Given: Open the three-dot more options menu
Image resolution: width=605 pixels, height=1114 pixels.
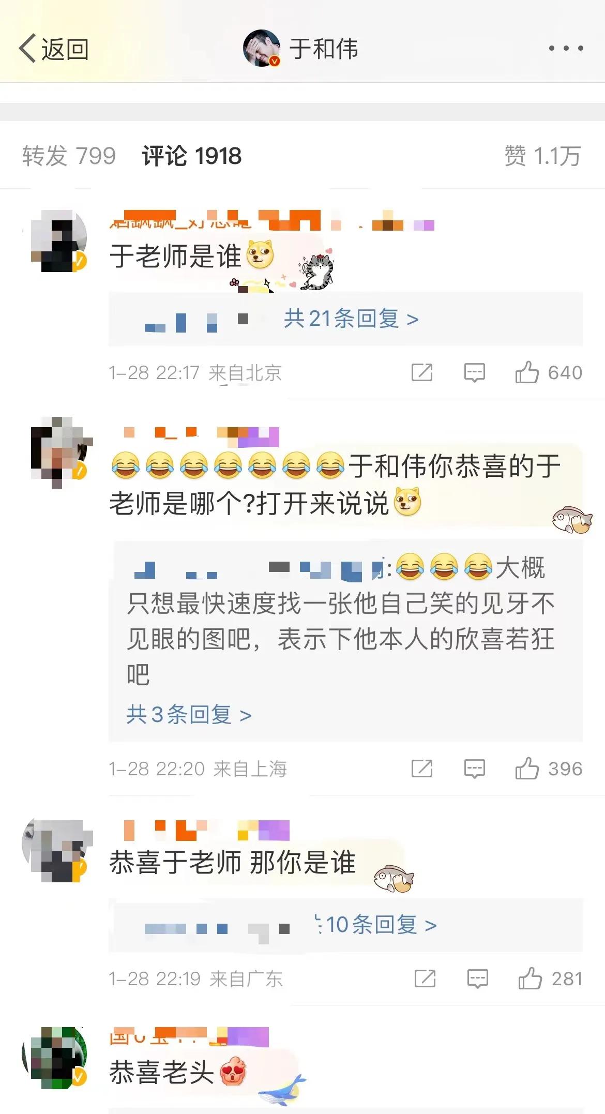Looking at the screenshot, I should (566, 48).
